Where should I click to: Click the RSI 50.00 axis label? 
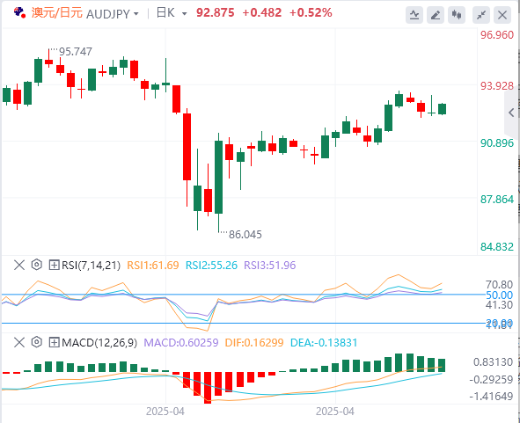click(500, 295)
